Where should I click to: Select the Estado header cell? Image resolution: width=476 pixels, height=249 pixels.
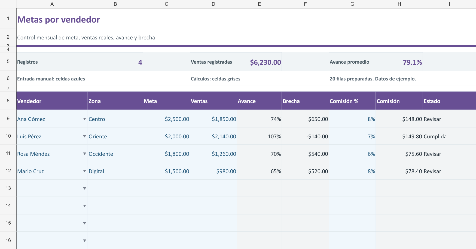coord(449,101)
